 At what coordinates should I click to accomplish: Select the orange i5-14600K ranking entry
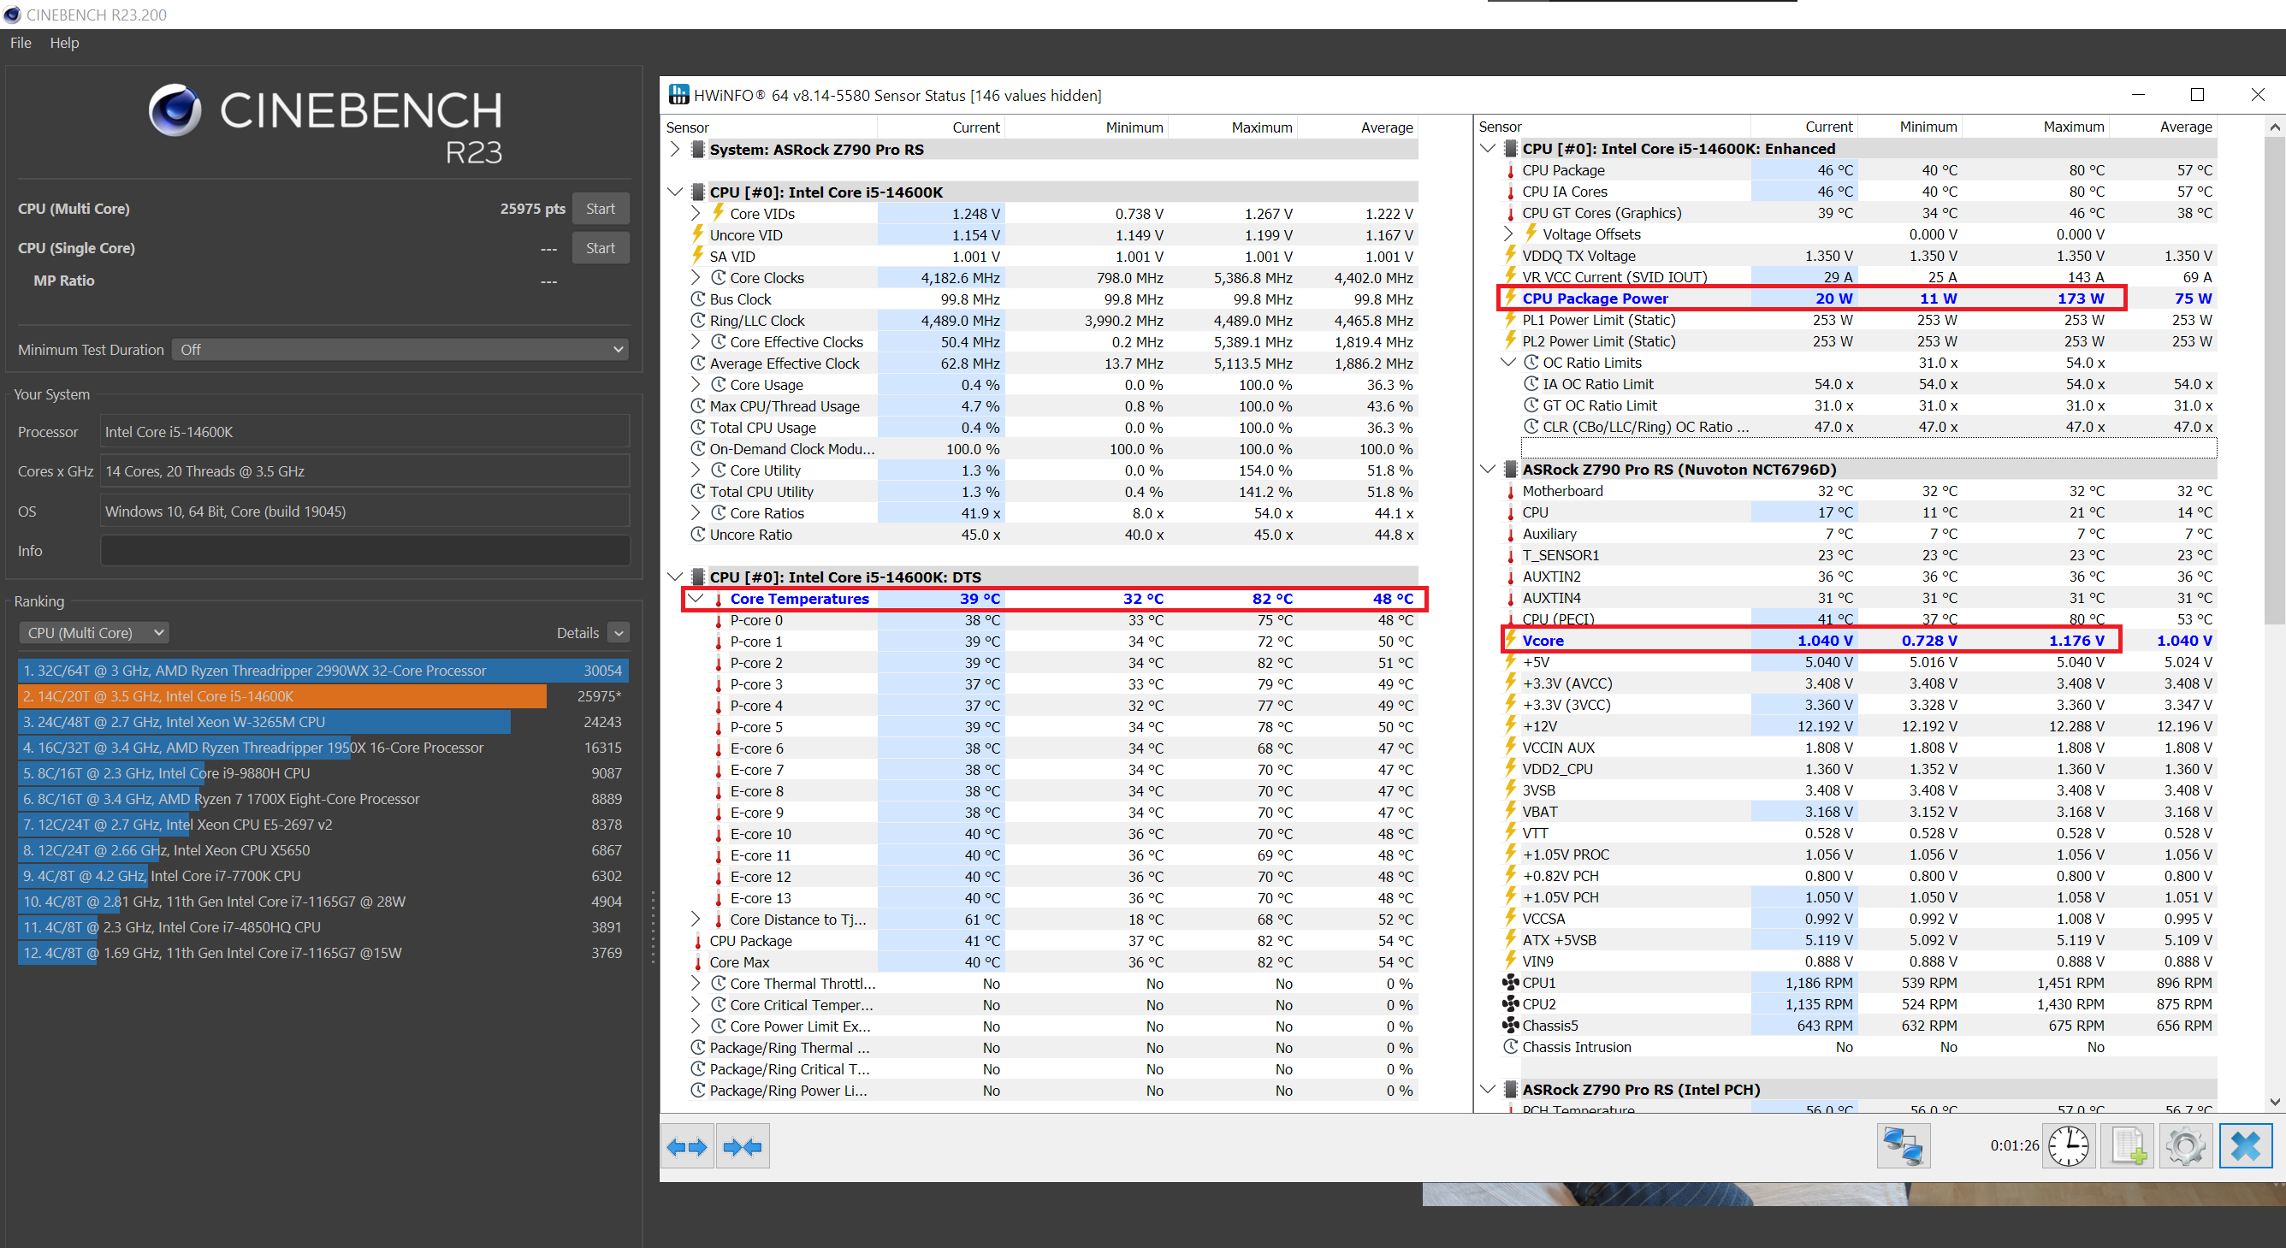pos(323,696)
